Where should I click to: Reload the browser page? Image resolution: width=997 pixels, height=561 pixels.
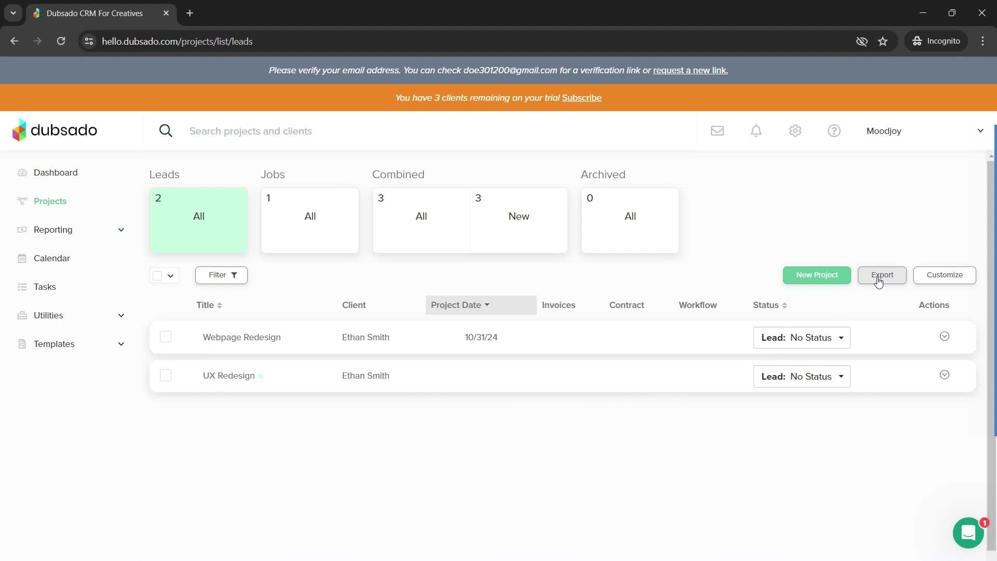(61, 41)
